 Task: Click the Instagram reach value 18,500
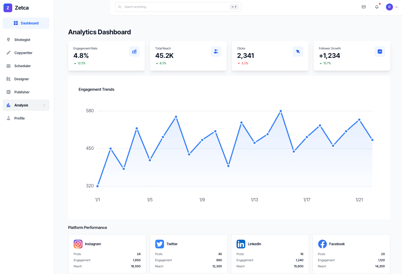pyautogui.click(x=136, y=266)
